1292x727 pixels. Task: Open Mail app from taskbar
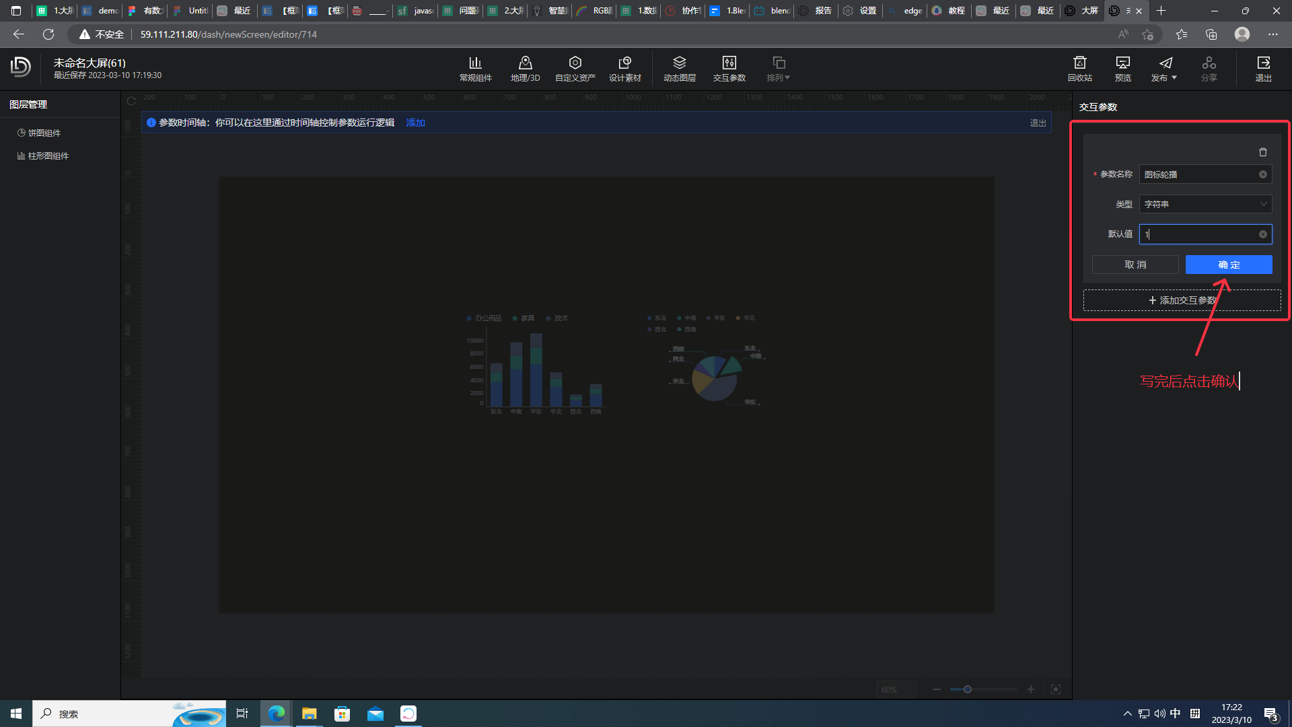375,714
